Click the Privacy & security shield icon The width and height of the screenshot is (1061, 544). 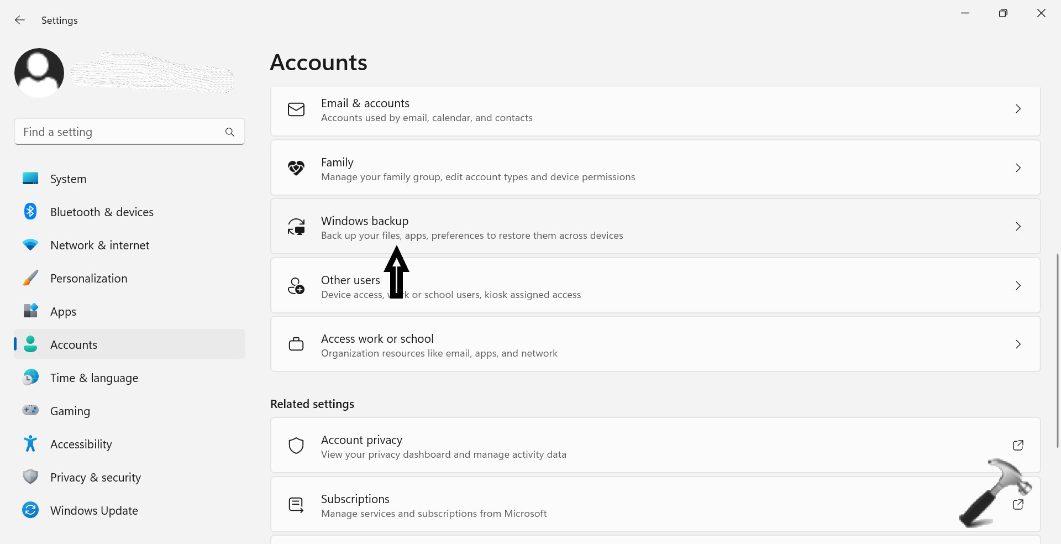pyautogui.click(x=30, y=477)
